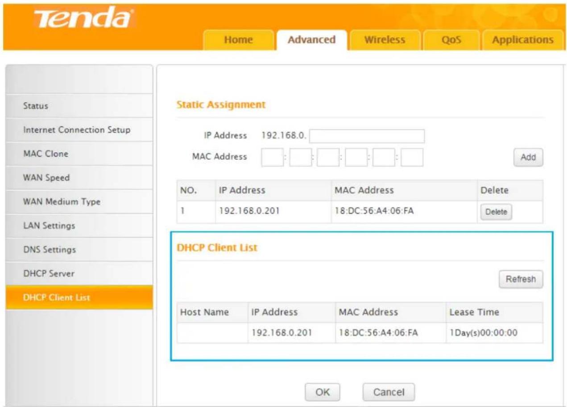Open the QoS tab
The image size is (567, 407).
point(451,40)
